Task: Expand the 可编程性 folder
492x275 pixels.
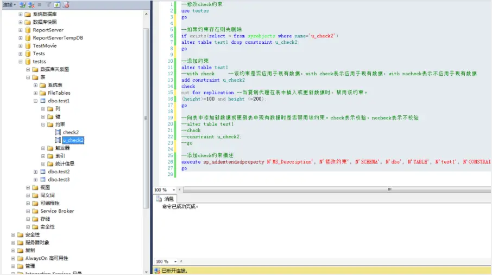Action: (x=28, y=203)
